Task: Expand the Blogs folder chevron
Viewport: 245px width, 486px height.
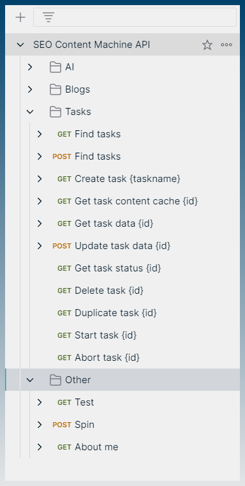Action: pyautogui.click(x=30, y=89)
